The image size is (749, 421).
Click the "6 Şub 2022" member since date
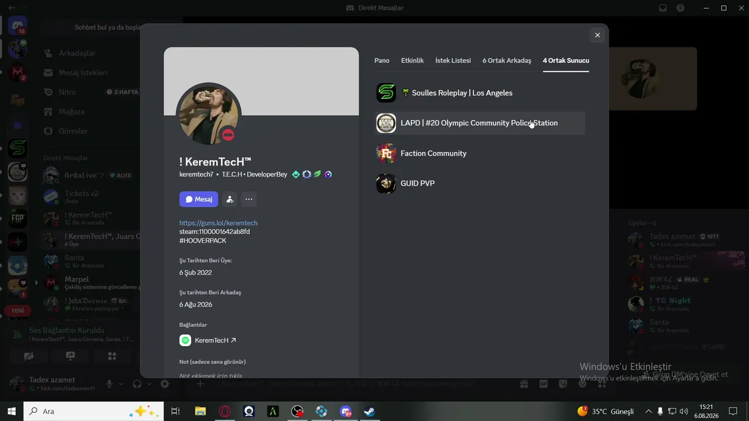coord(195,272)
